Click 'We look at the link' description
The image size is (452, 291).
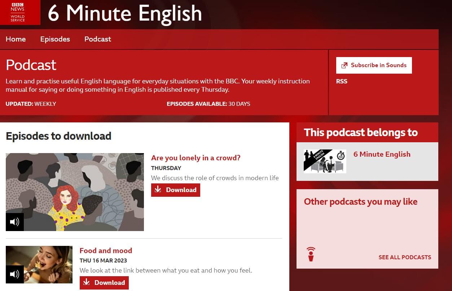pos(166,270)
